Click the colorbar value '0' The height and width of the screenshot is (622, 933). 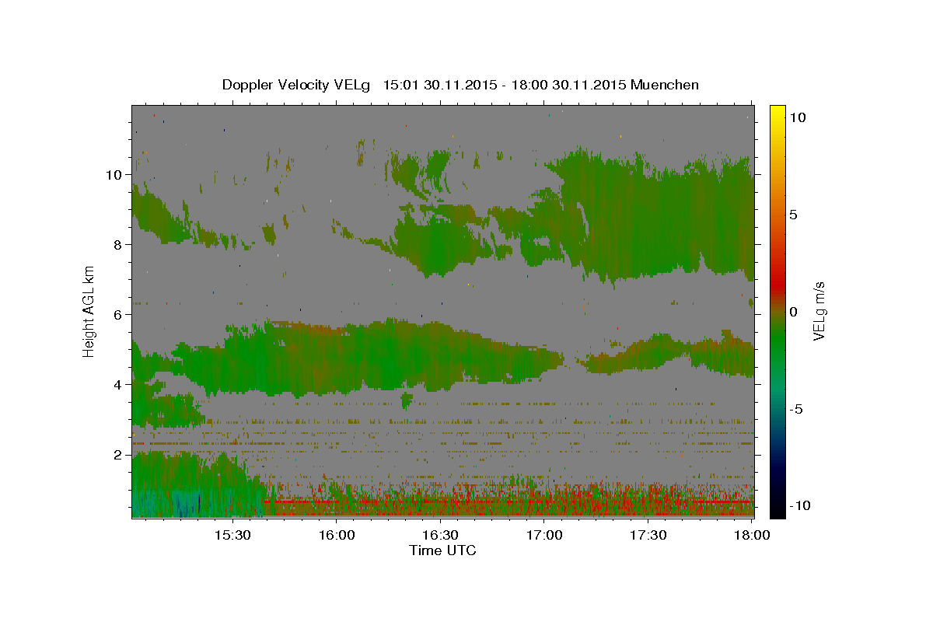pos(794,311)
